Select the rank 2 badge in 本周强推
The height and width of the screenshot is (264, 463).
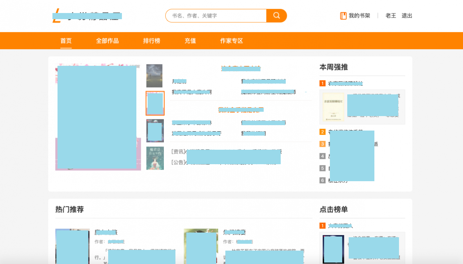[x=322, y=132]
